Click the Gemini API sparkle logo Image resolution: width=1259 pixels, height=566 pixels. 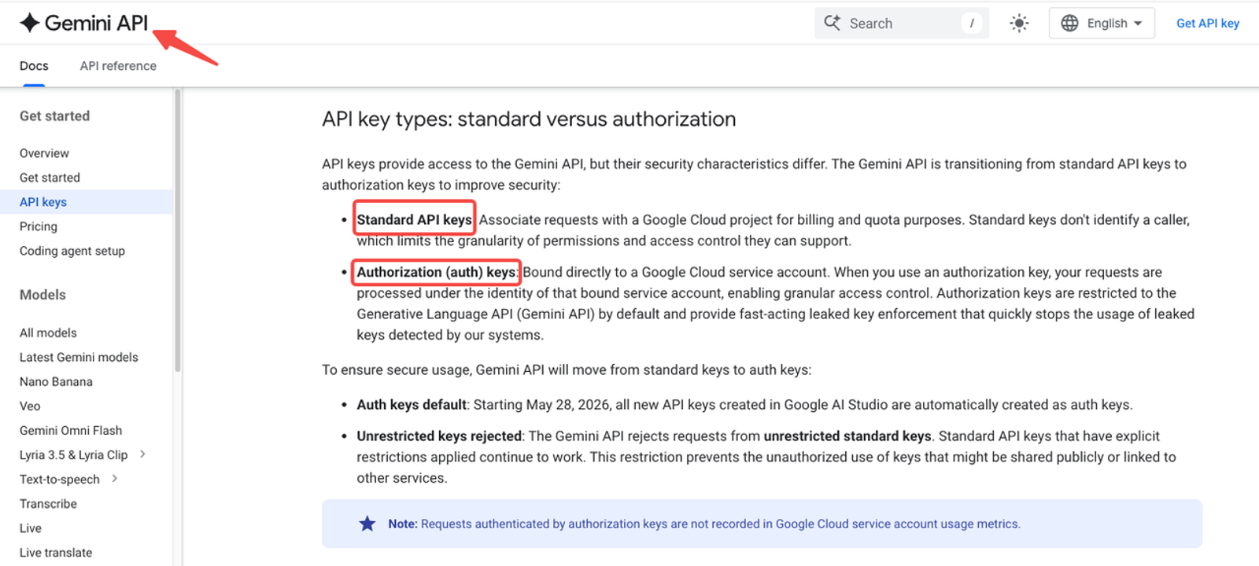click(x=30, y=23)
